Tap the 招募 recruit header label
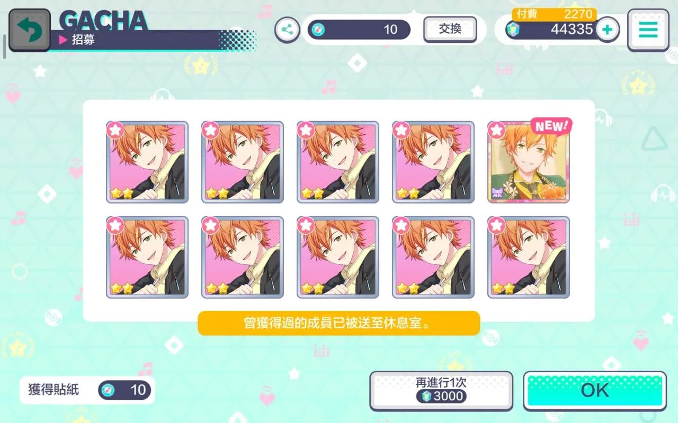This screenshot has width=678, height=423. click(83, 40)
